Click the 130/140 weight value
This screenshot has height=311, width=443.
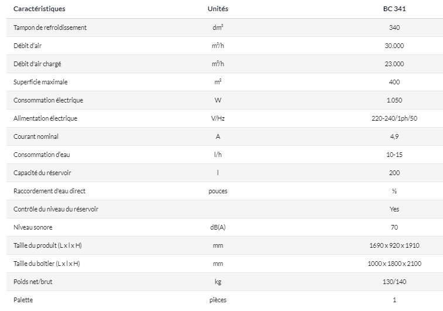[394, 282]
